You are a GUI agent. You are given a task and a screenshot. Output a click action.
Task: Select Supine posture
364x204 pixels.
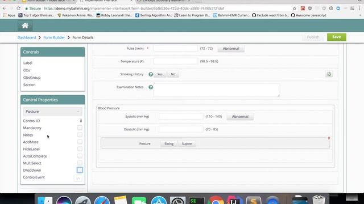187,143
